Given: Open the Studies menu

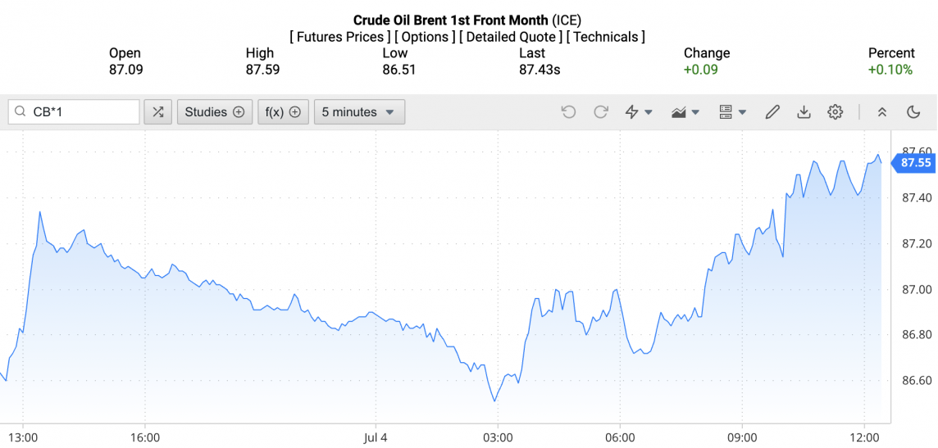Looking at the screenshot, I should (215, 112).
